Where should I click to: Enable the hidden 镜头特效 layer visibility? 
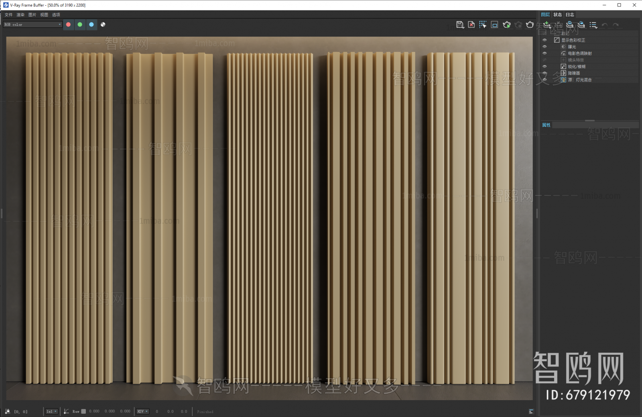tap(544, 60)
